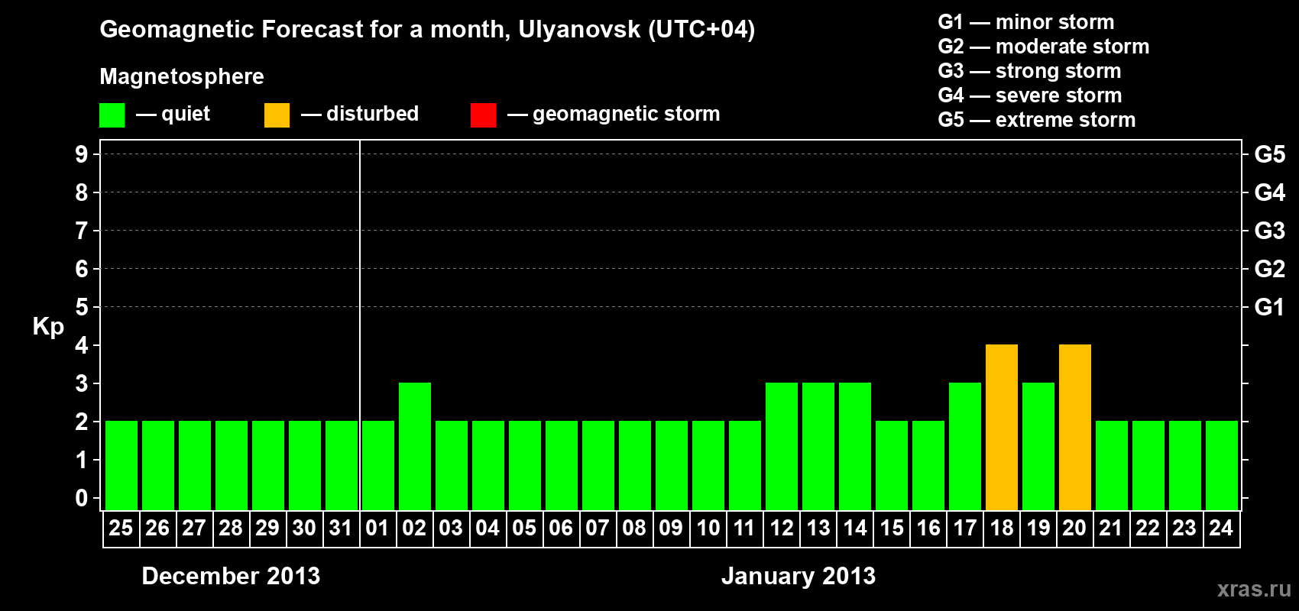This screenshot has width=1299, height=611.
Task: Select the green bar for January 02
Action: tap(415, 447)
